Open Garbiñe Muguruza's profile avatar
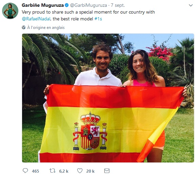This screenshot has height=174, width=195. tap(10, 11)
